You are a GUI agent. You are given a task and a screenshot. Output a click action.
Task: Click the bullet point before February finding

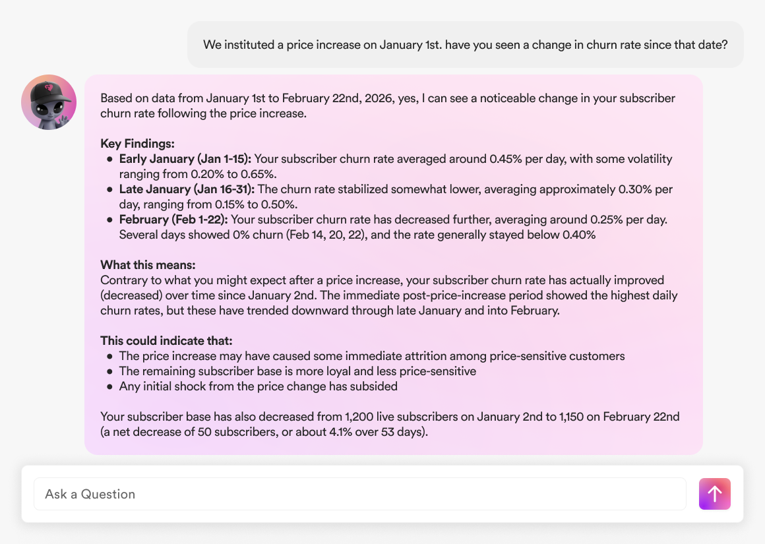[109, 220]
